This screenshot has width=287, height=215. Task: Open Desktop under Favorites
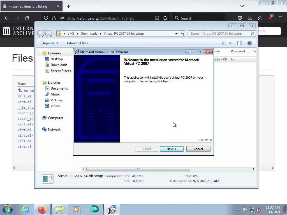click(57, 59)
